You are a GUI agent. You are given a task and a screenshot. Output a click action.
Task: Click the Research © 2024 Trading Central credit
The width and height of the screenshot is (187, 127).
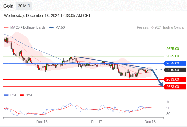[x=160, y=28]
